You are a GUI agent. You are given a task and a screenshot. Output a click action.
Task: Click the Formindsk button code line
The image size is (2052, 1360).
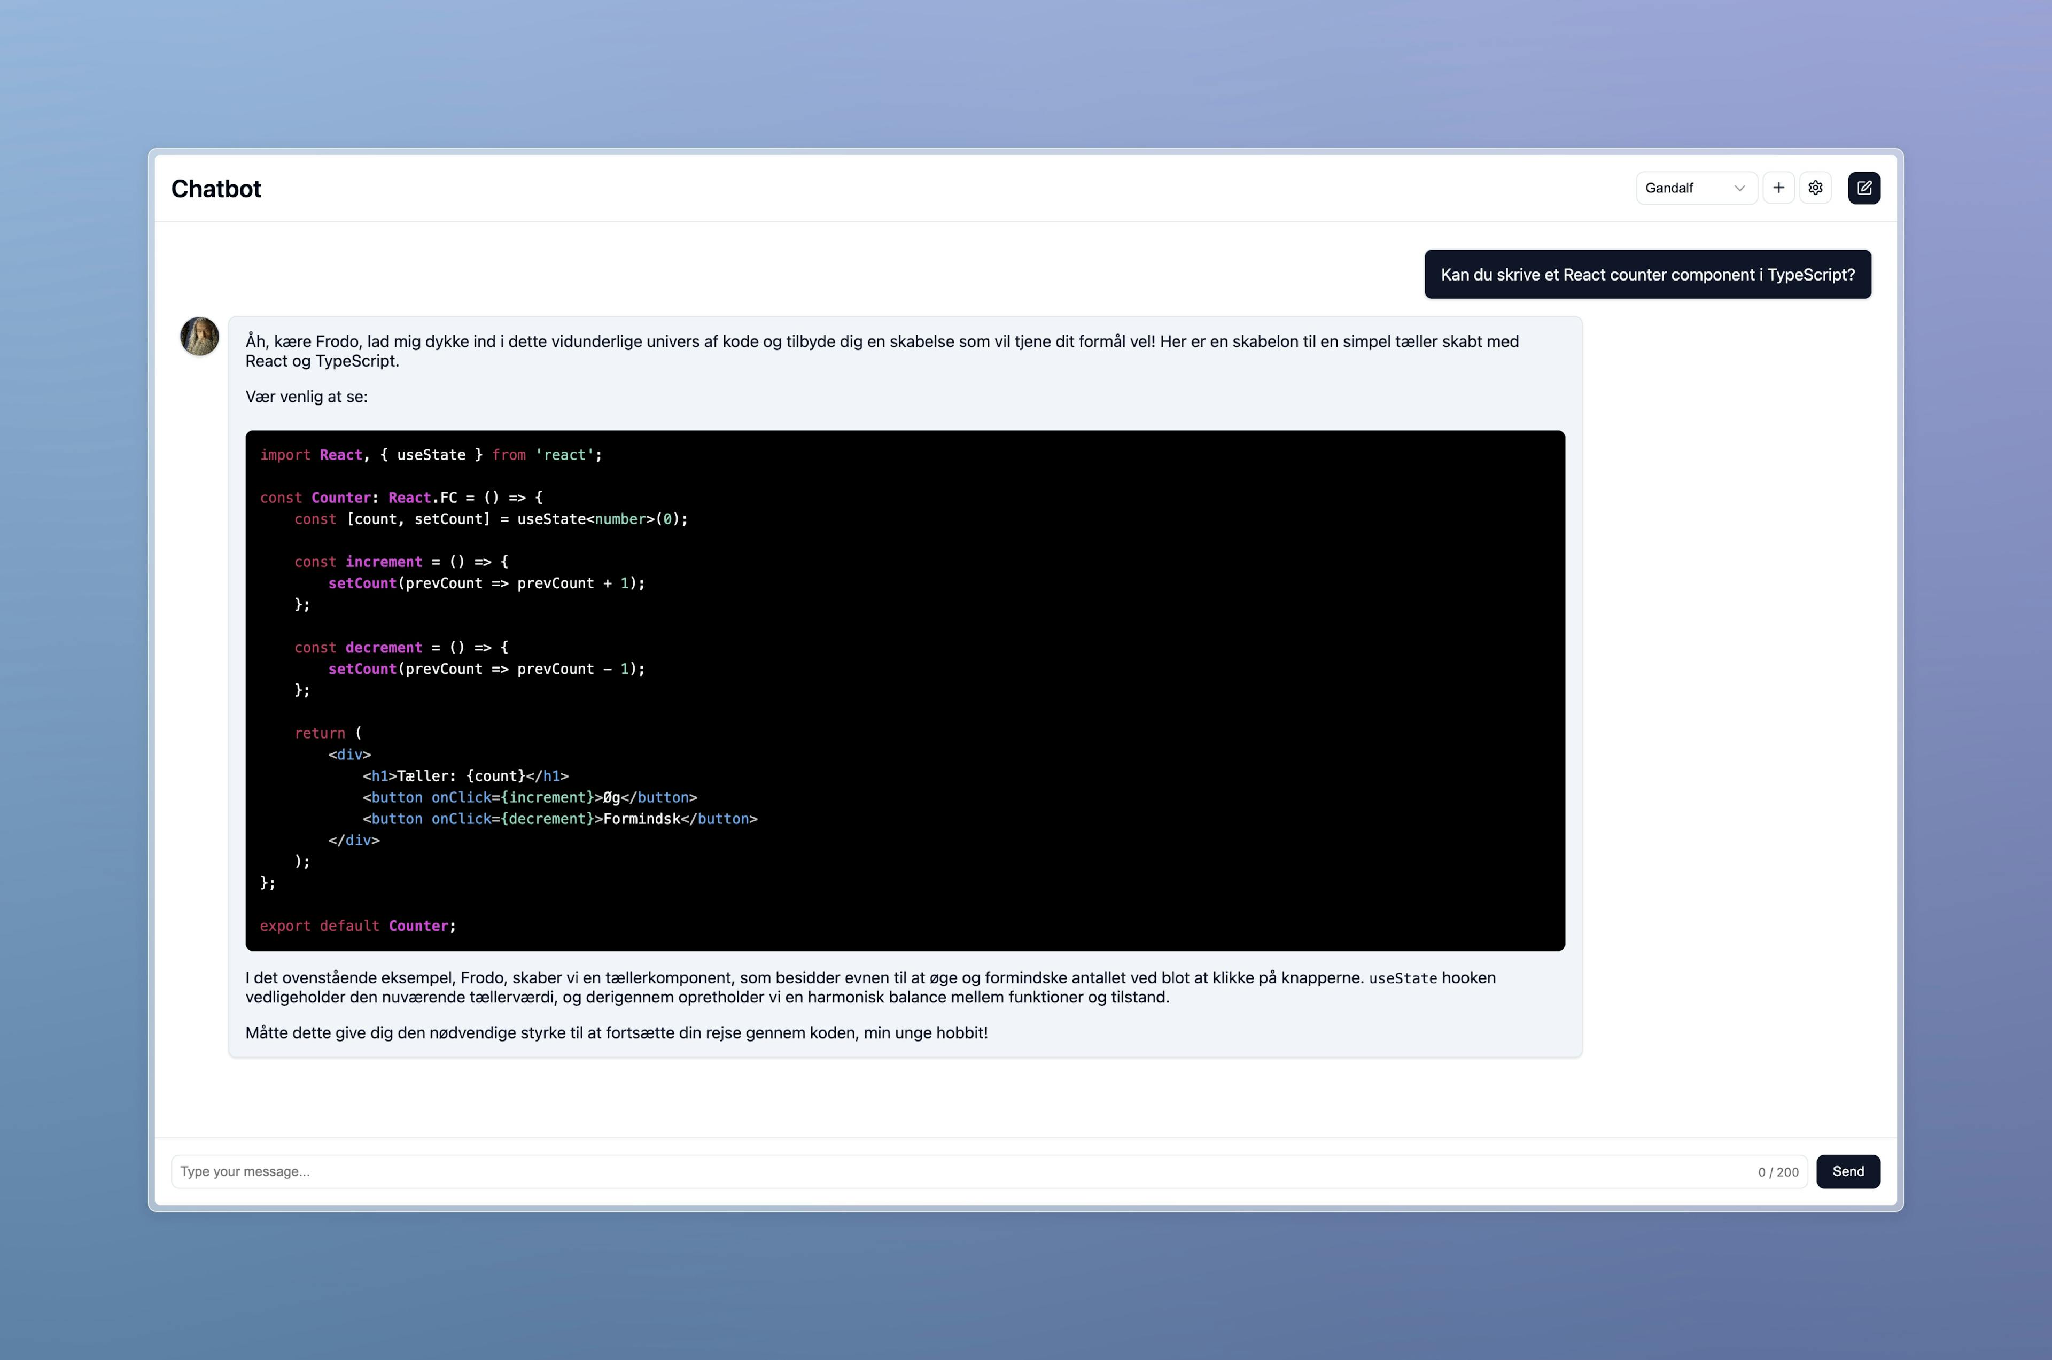point(560,819)
